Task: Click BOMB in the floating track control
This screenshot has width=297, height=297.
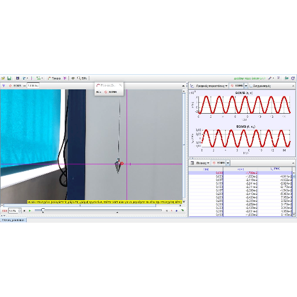Action: pyautogui.click(x=111, y=92)
